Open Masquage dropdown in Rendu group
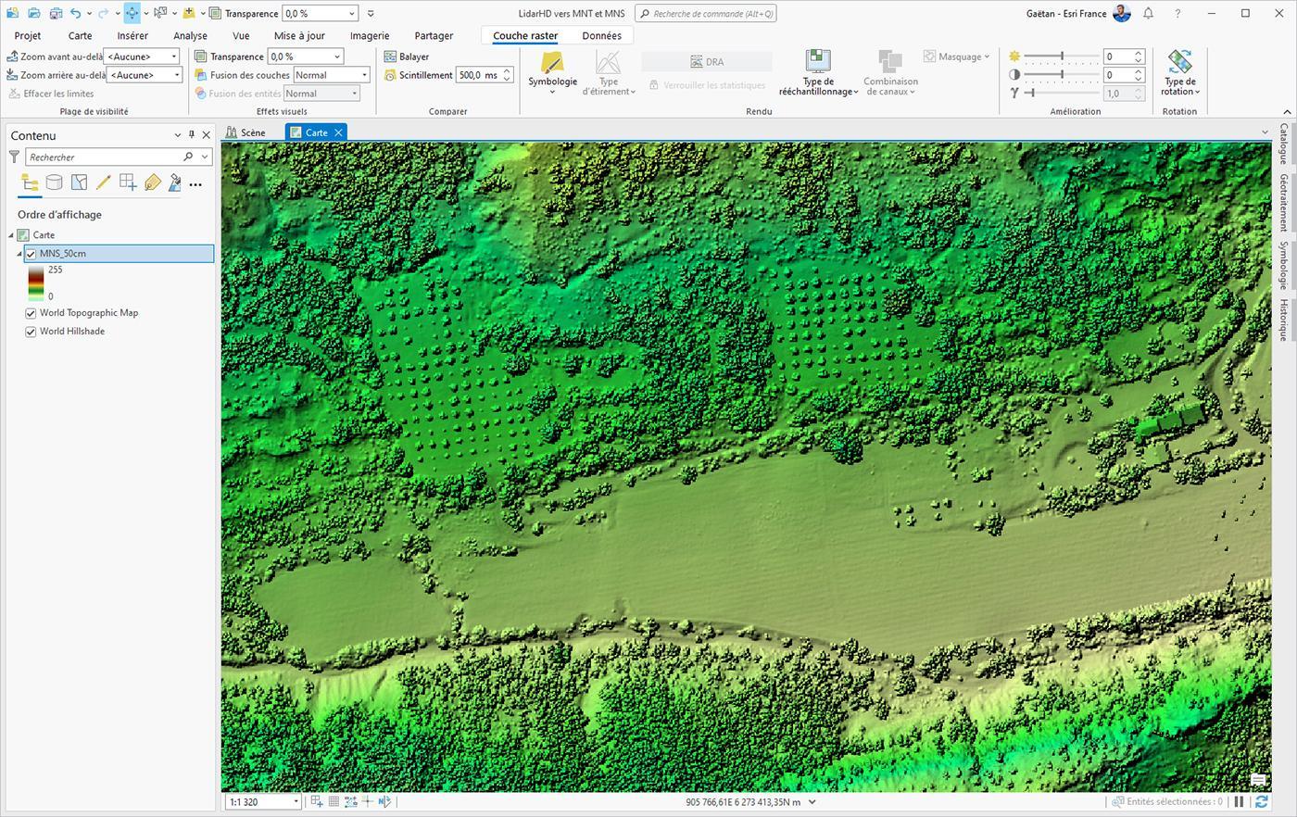 957,57
